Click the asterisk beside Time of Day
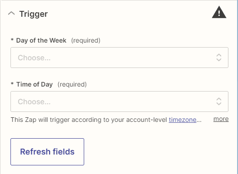The image size is (238, 174). [12, 84]
